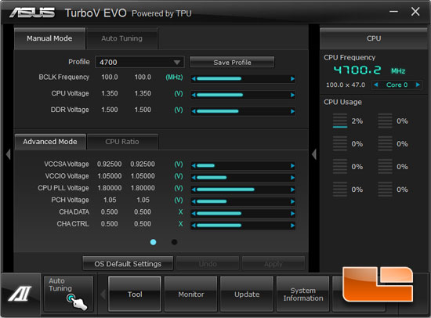
Task: Collapse the CPU side panel arrow
Action: (314, 154)
